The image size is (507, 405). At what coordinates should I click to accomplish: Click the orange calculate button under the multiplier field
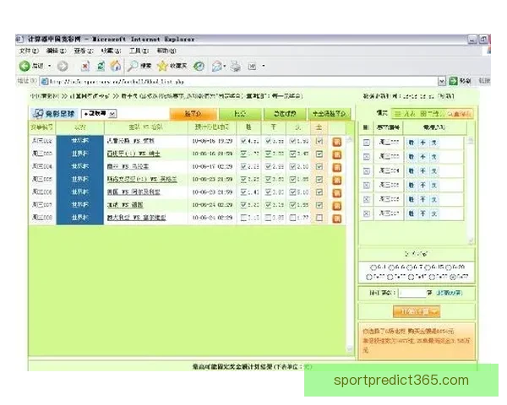[417, 311]
